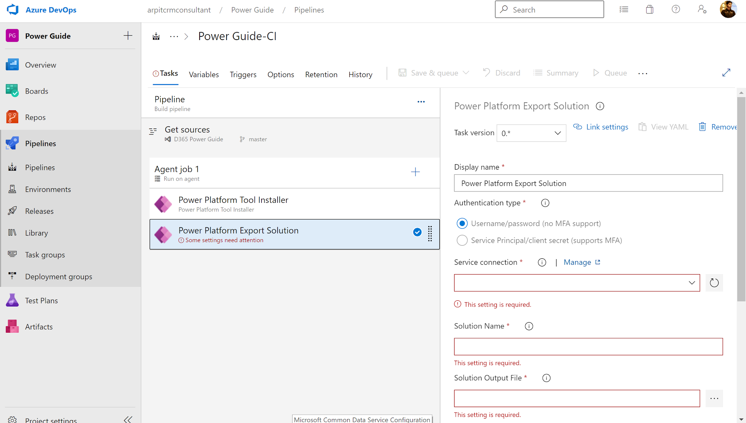Image resolution: width=746 pixels, height=423 pixels.
Task: Open the Releases section
Action: 39,211
